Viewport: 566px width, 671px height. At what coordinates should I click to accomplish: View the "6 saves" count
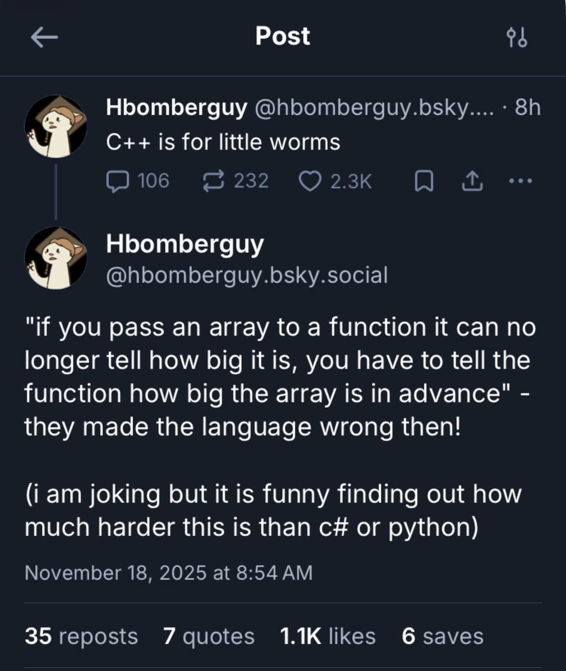tap(442, 636)
